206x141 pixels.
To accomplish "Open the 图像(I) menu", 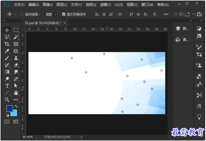I will [x=48, y=5].
